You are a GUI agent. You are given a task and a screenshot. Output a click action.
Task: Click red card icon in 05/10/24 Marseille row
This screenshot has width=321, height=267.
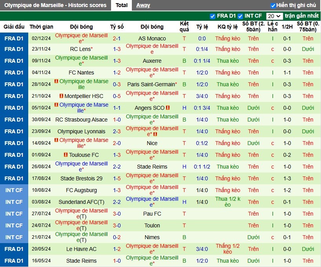tap(56, 105)
